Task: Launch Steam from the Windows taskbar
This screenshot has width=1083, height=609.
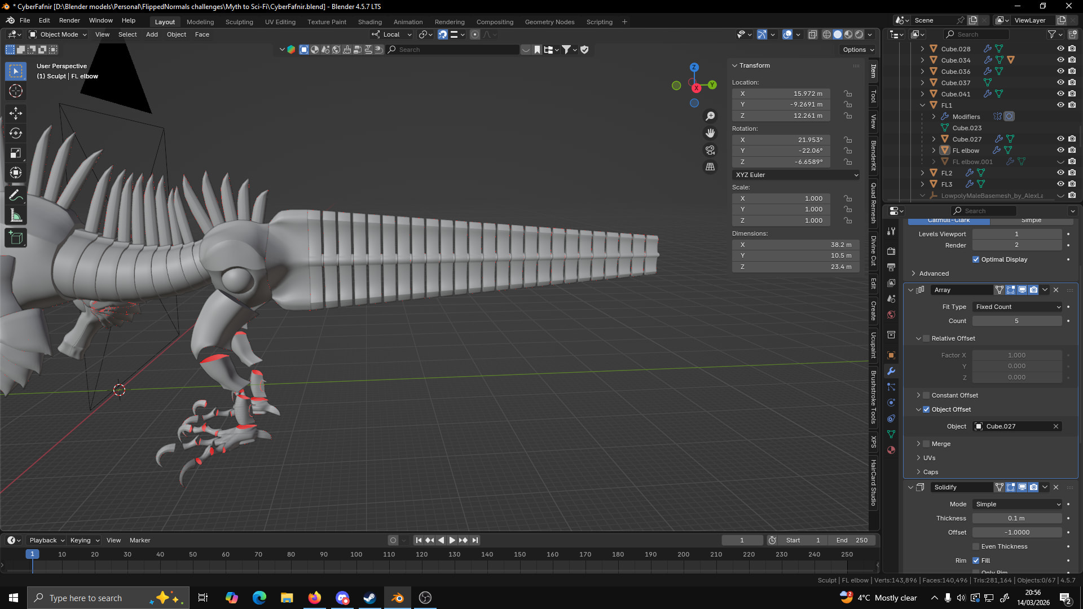Action: 369,598
